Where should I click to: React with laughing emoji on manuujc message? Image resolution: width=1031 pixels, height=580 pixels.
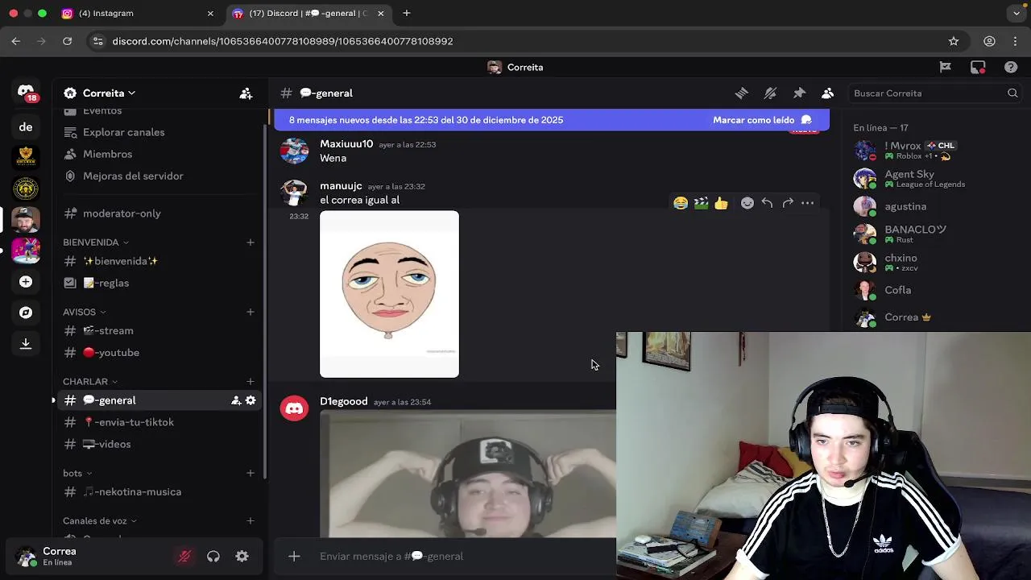coord(681,203)
